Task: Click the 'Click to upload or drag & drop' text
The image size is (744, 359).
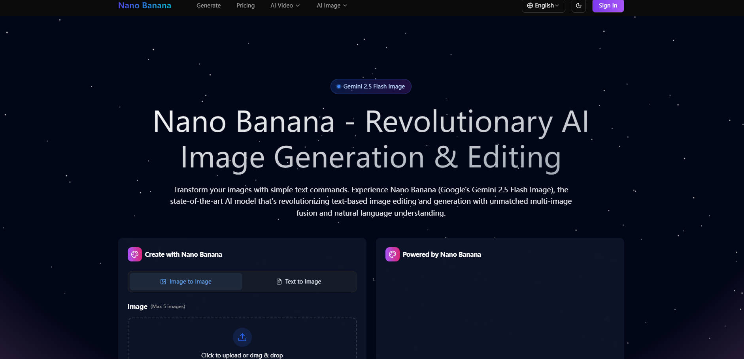Action: point(242,355)
